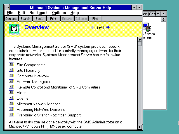Open the Edit menu
The height and width of the screenshot is (134, 179).
[x=21, y=13]
